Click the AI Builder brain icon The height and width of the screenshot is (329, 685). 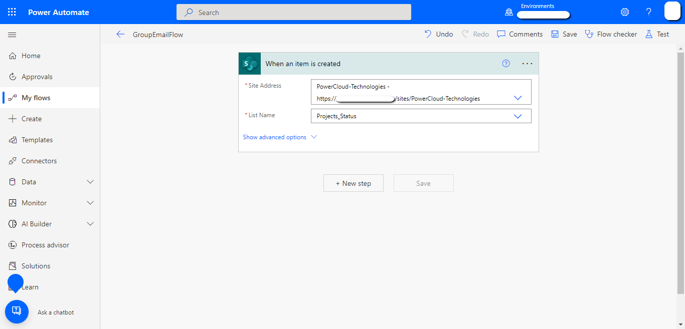pos(13,224)
